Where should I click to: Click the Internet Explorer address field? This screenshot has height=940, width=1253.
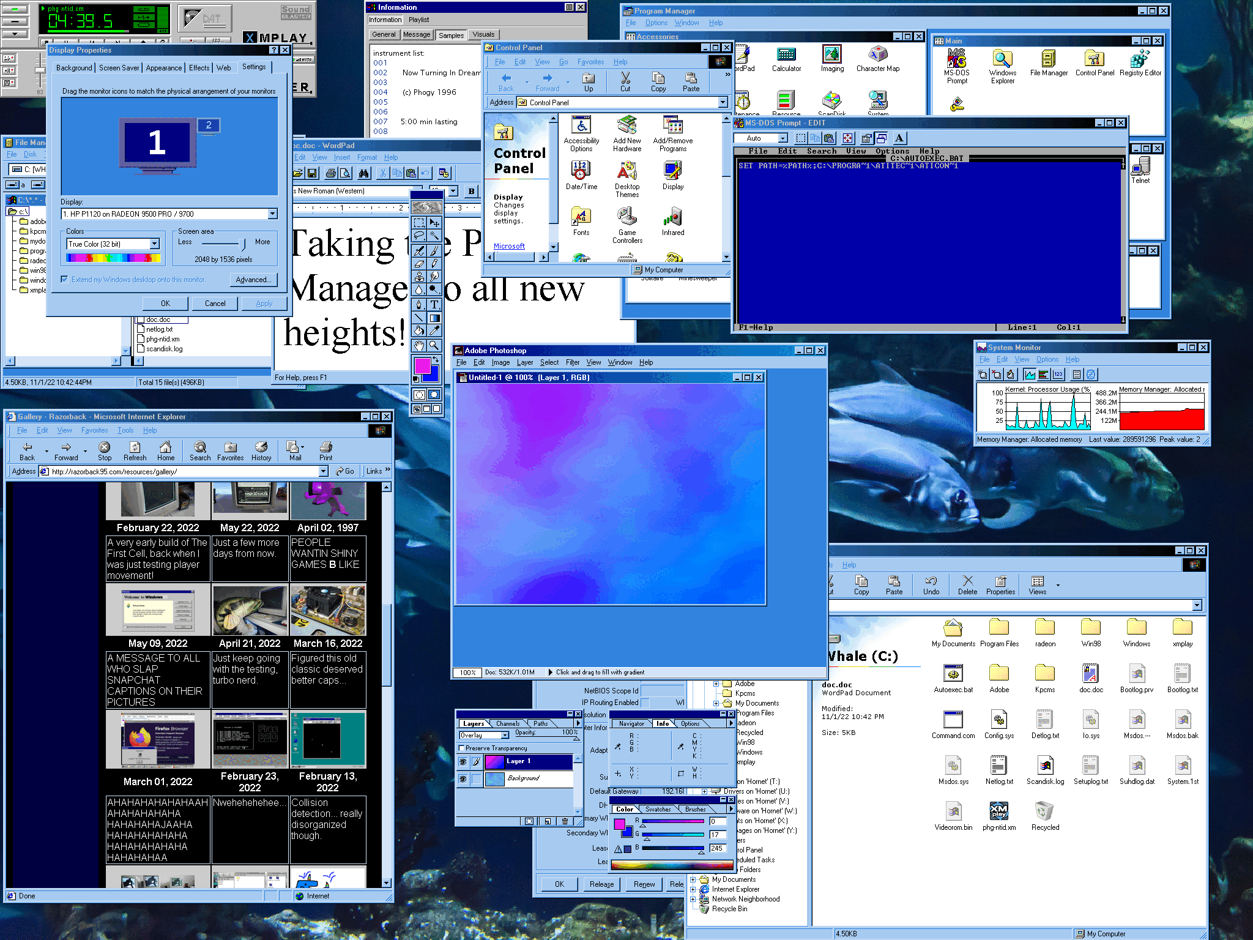click(x=184, y=471)
